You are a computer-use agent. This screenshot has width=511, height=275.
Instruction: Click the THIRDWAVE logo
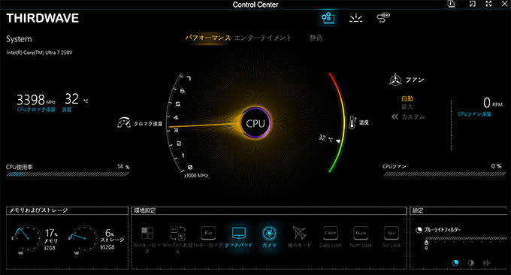[42, 18]
